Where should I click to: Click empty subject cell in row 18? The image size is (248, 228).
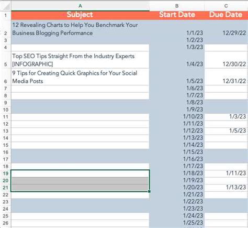point(80,167)
